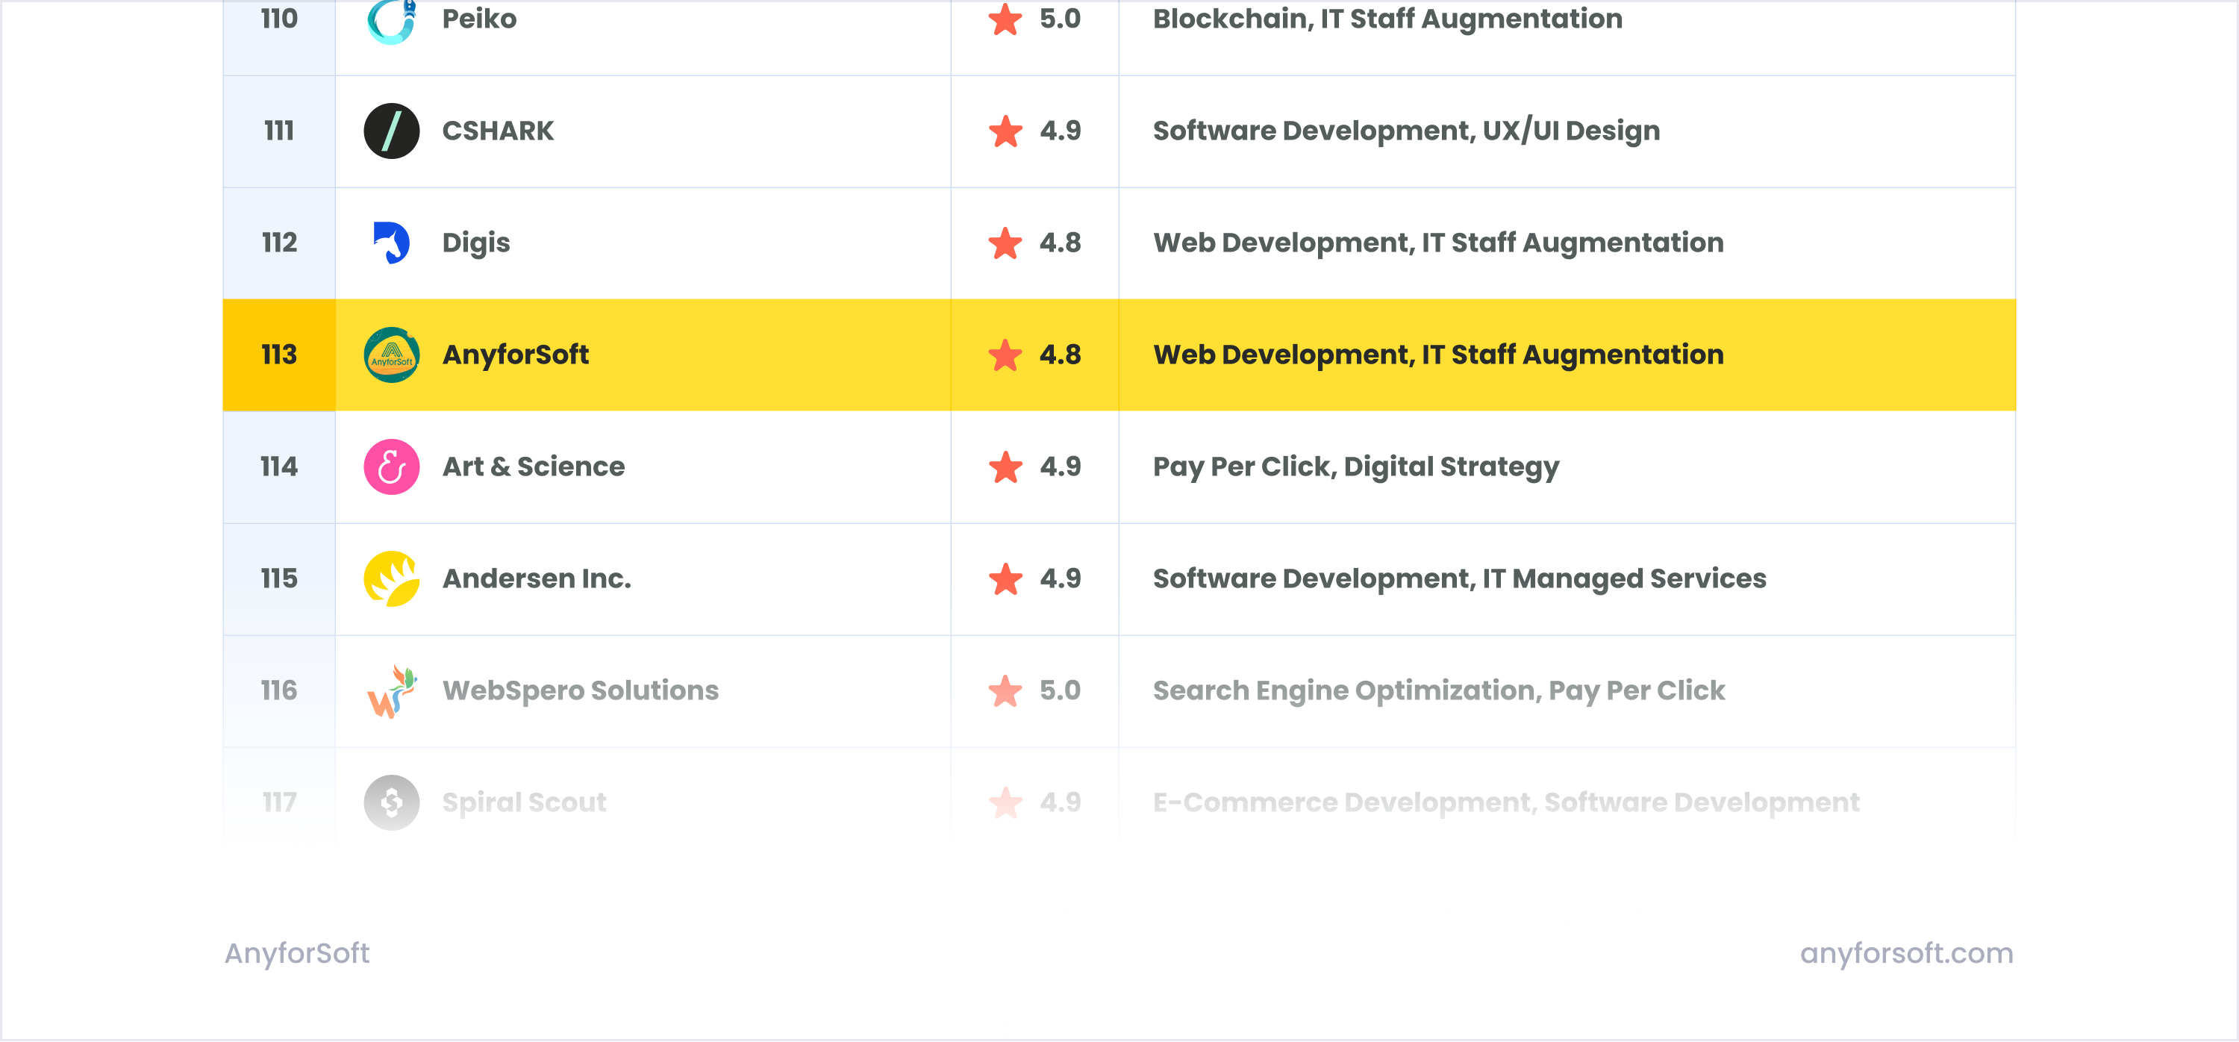
Task: Click the Peiko company logo icon
Action: [x=391, y=19]
